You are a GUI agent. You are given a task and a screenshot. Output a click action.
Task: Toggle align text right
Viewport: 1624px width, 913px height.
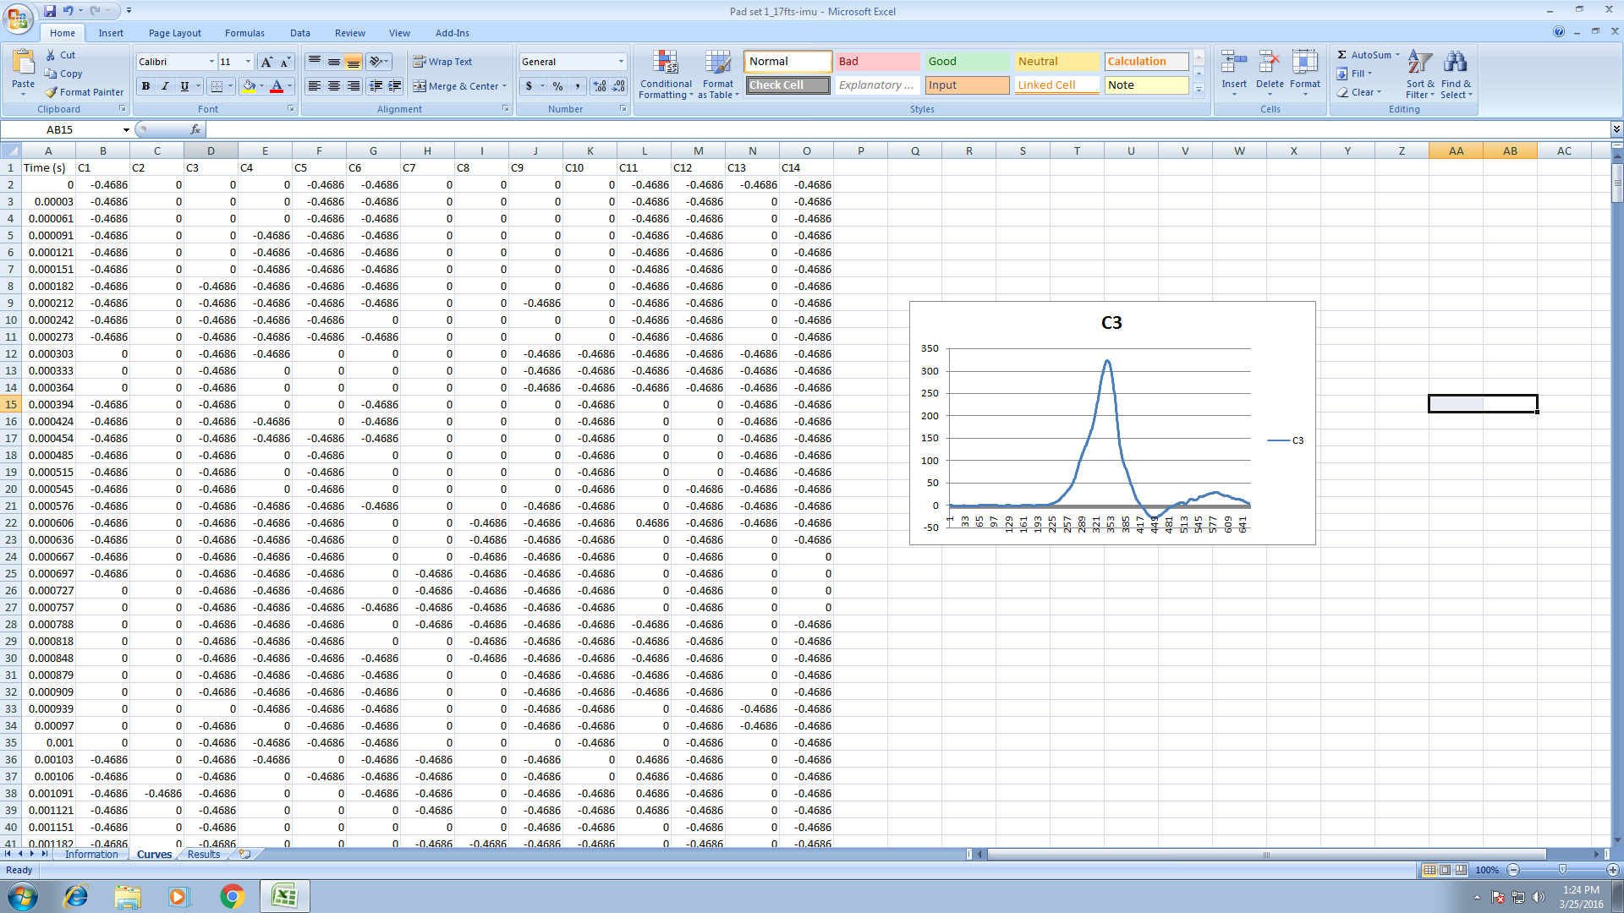354,86
